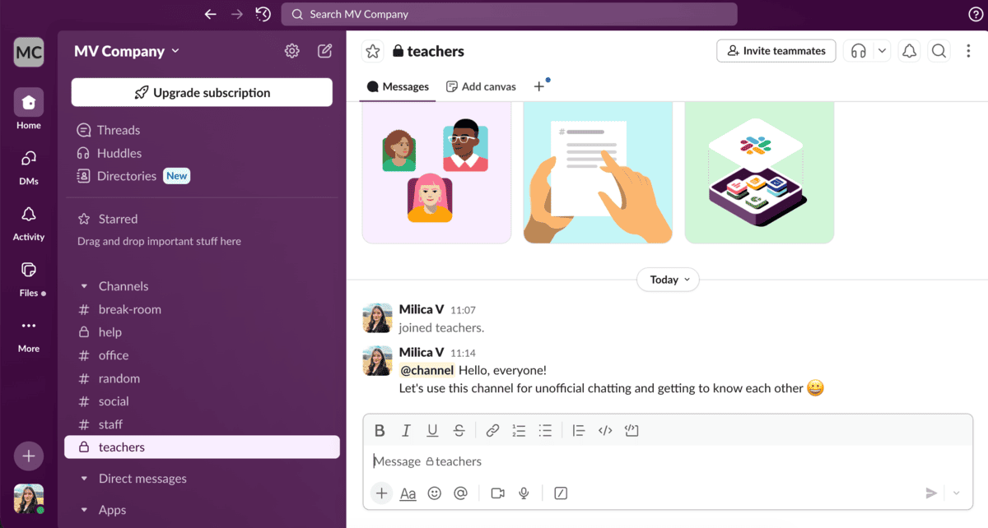The height and width of the screenshot is (528, 988).
Task: Insert a link using the link icon
Action: point(492,430)
